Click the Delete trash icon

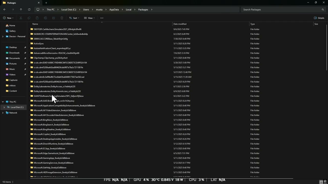tap(62, 18)
